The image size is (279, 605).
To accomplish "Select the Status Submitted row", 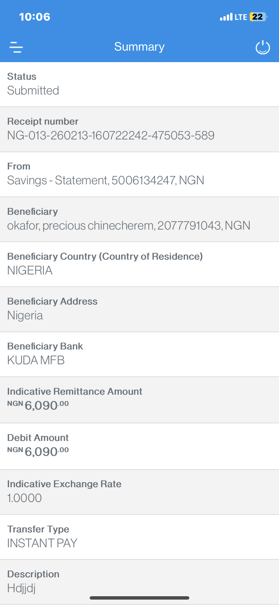I will (139, 84).
